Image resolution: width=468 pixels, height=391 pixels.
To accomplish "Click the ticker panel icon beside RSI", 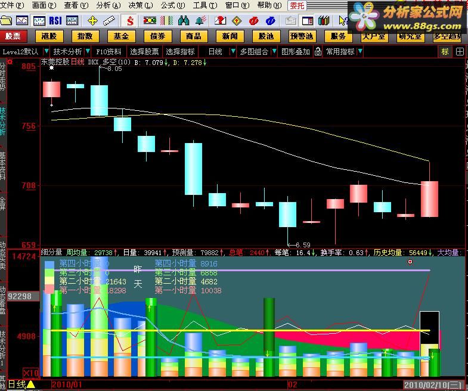I will pos(72,21).
